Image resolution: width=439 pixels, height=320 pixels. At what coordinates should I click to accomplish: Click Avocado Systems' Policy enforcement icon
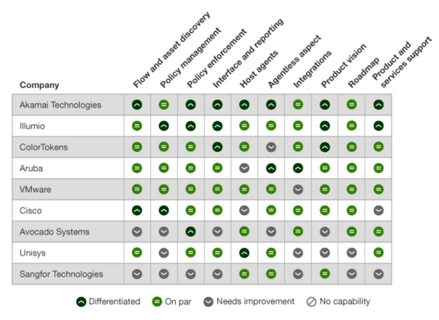(x=190, y=232)
